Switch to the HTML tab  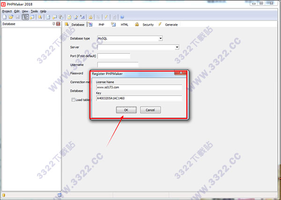pyautogui.click(x=120, y=24)
